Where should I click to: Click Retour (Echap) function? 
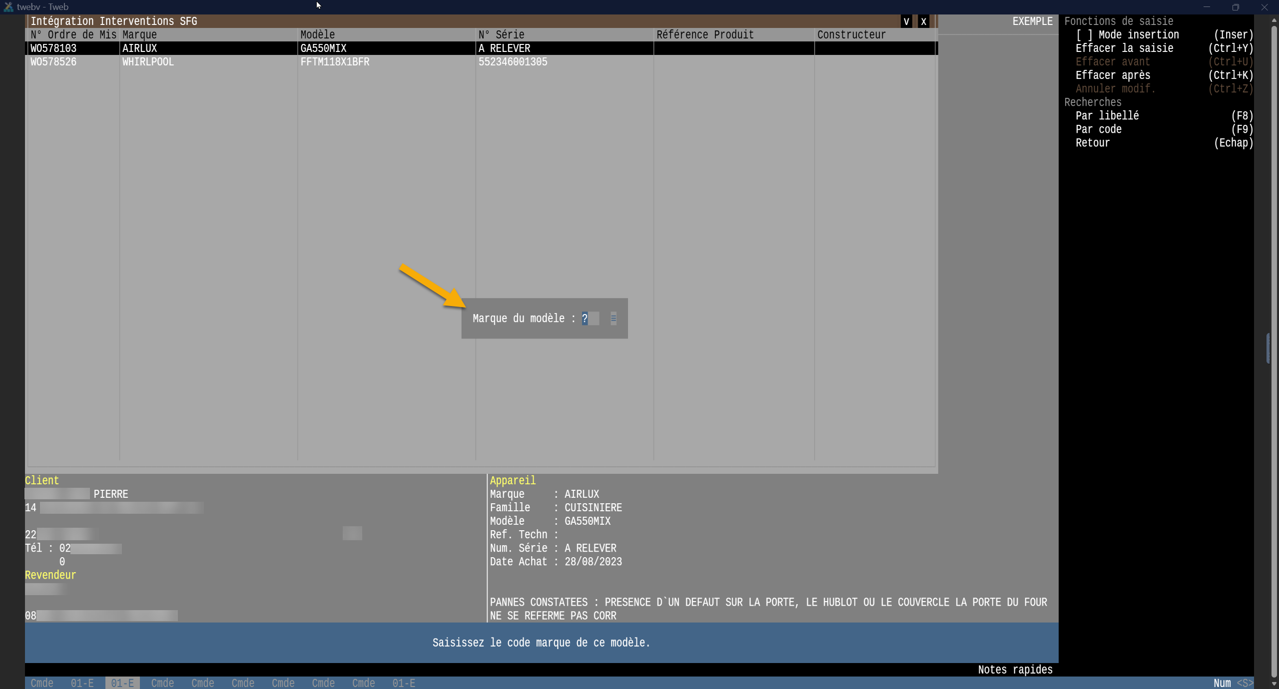(x=1093, y=143)
